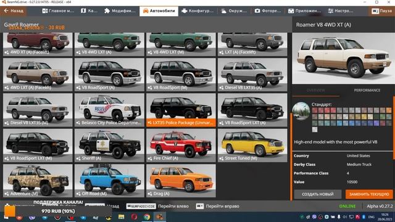
Task: Select the 4WD XT (A) (Facelift) Roamer
Action: [x=38, y=44]
